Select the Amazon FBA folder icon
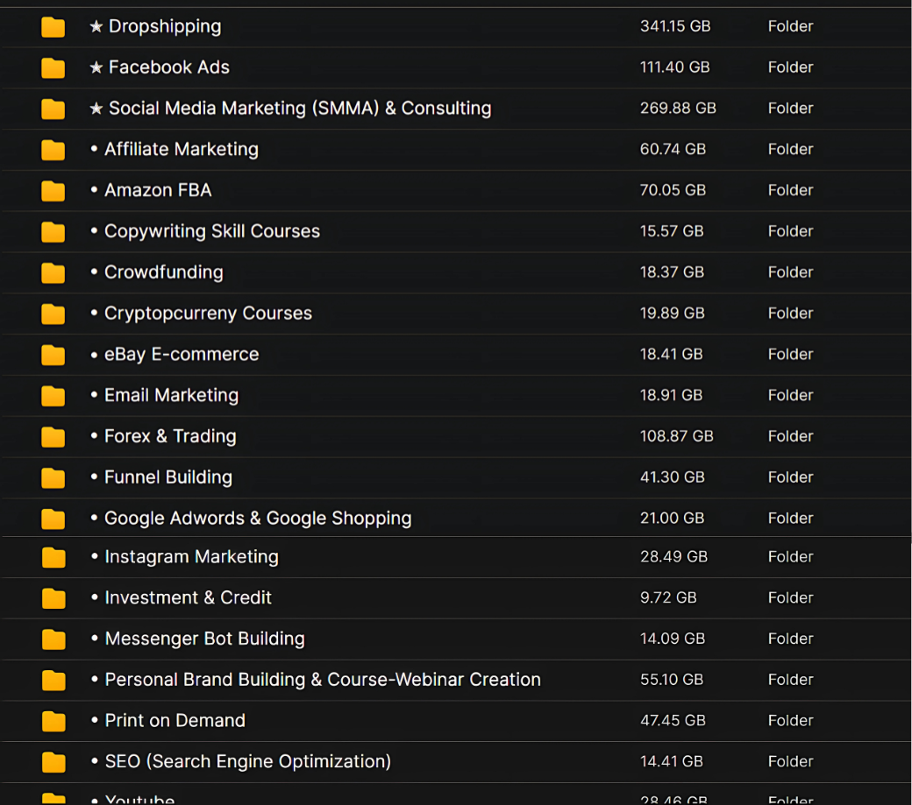This screenshot has width=912, height=805. tap(53, 190)
